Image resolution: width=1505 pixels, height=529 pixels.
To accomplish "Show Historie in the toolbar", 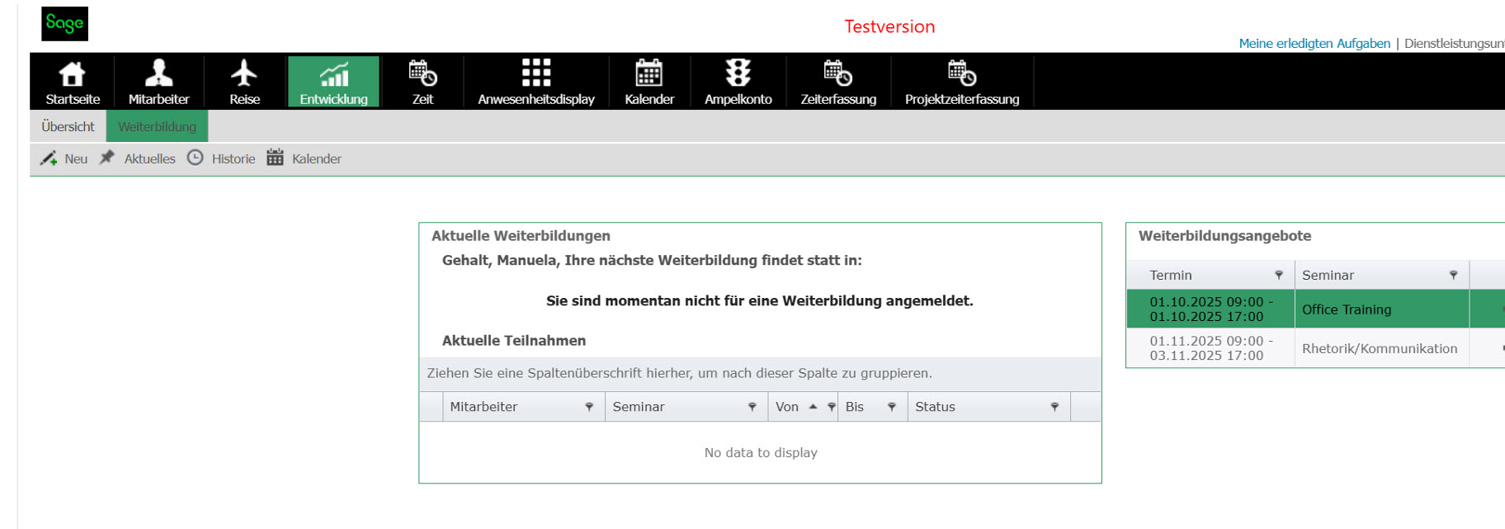I will coord(222,158).
